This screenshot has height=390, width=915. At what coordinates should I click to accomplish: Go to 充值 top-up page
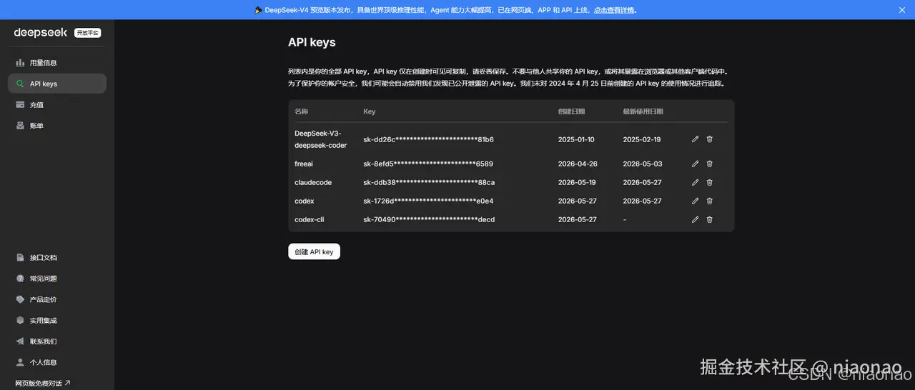pos(57,104)
